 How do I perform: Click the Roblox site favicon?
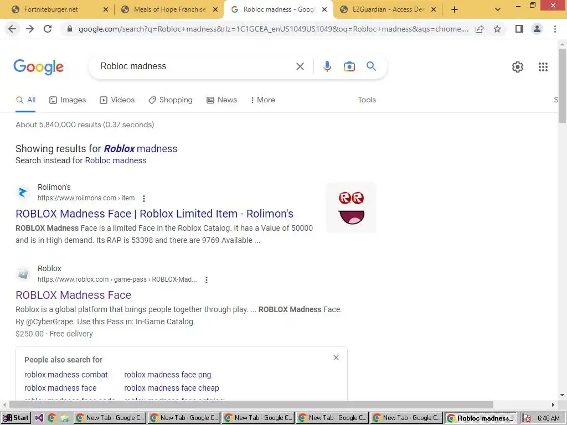[x=23, y=273]
